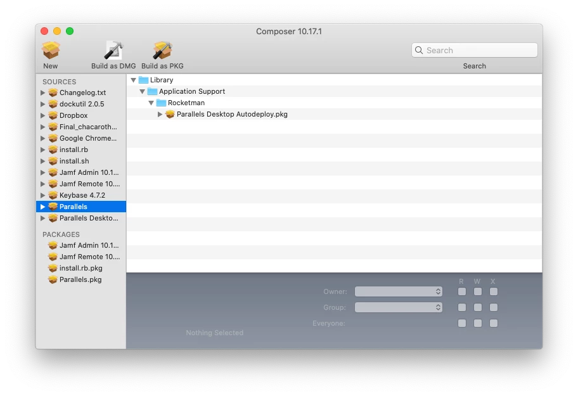Expand the selected Parallels source triangle
This screenshot has height=396, width=578.
point(42,207)
